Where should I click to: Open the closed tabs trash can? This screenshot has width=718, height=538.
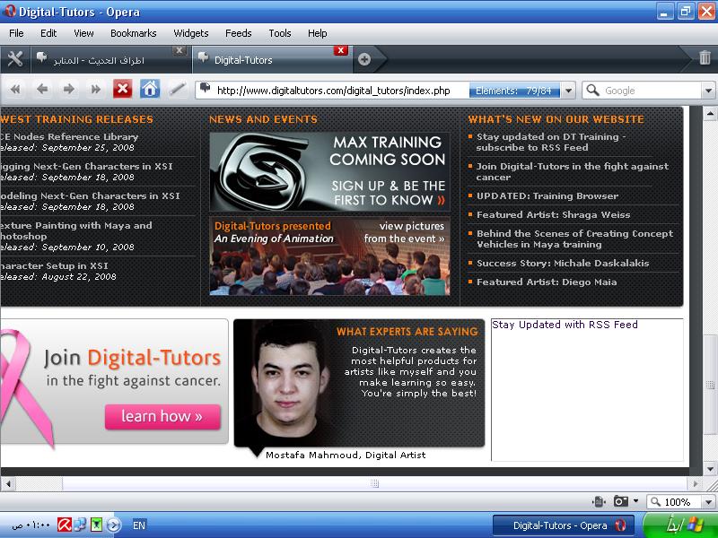pos(705,57)
